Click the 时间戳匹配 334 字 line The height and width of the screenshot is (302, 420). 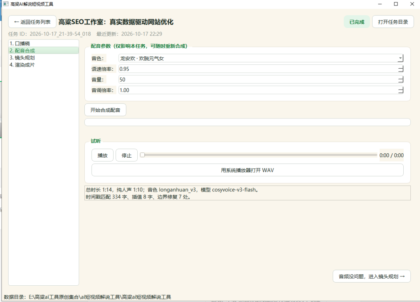[138, 197]
